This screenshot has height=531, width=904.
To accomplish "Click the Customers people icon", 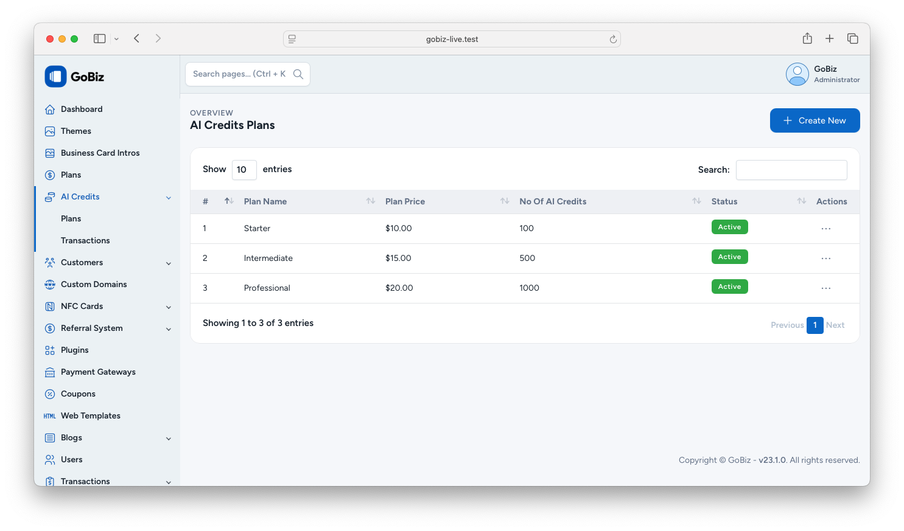I will tap(50, 263).
